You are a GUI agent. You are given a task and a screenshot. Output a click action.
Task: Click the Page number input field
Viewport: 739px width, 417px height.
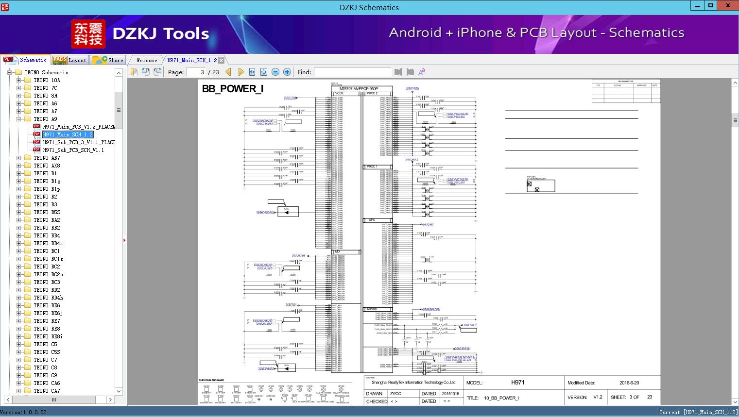[196, 72]
